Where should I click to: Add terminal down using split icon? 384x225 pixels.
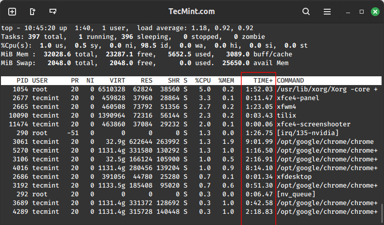[52, 11]
